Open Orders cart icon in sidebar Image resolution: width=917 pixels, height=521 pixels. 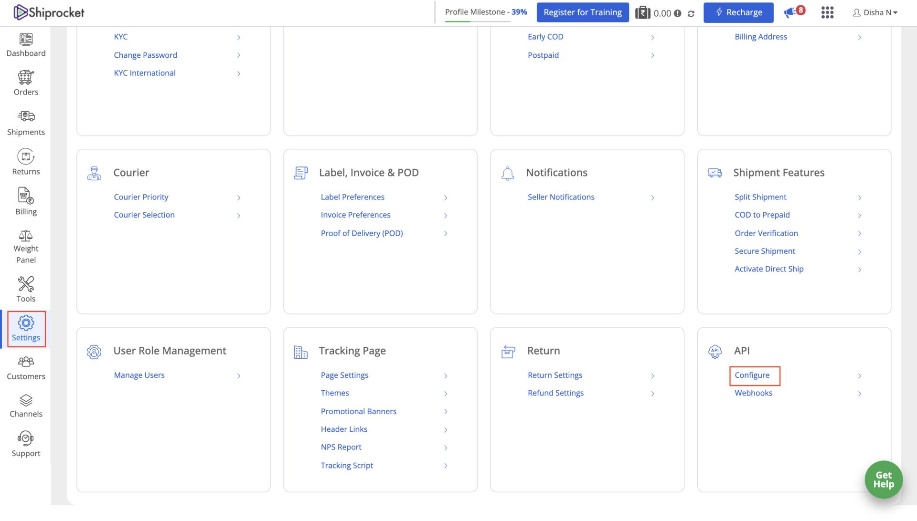click(26, 77)
